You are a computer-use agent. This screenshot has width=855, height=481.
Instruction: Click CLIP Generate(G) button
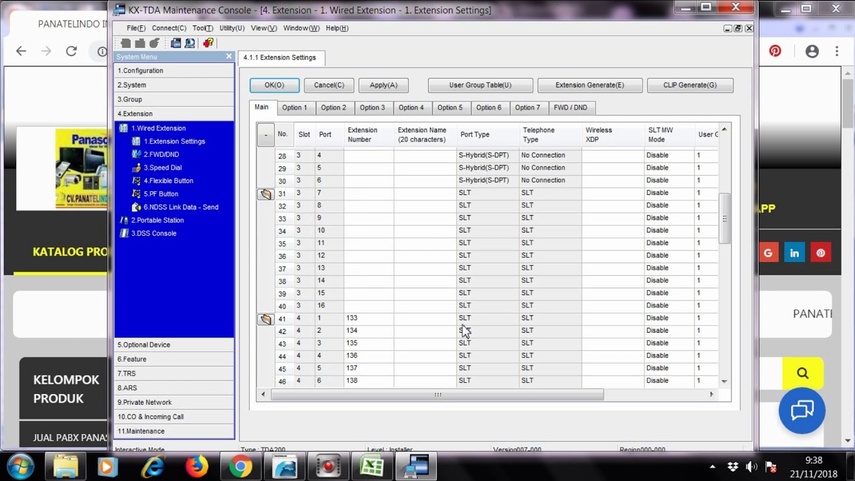click(690, 85)
